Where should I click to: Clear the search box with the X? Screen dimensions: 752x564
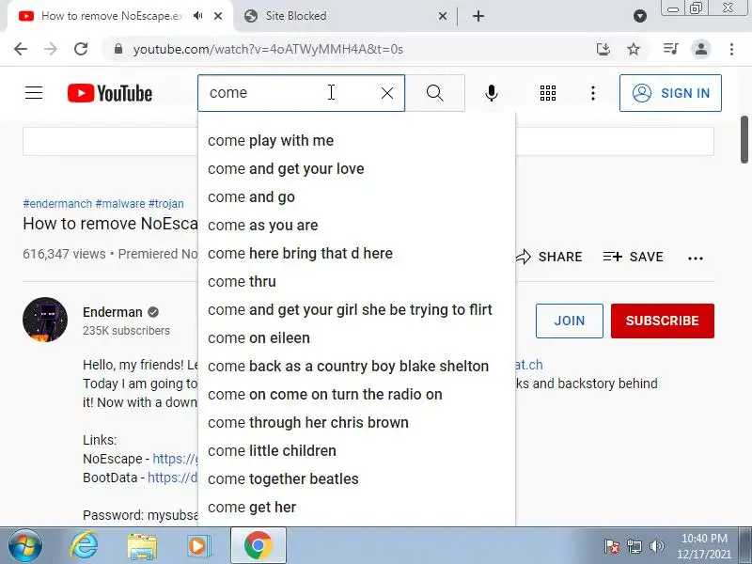point(387,93)
